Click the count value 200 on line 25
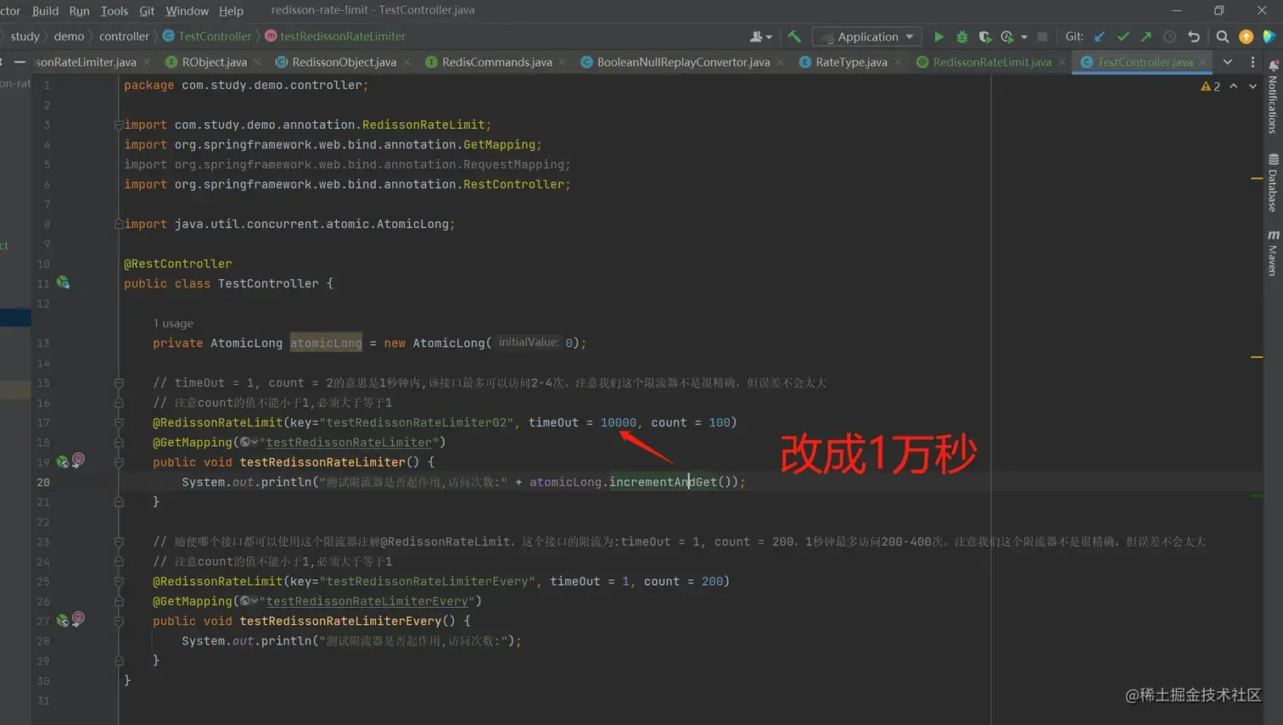 coord(712,581)
